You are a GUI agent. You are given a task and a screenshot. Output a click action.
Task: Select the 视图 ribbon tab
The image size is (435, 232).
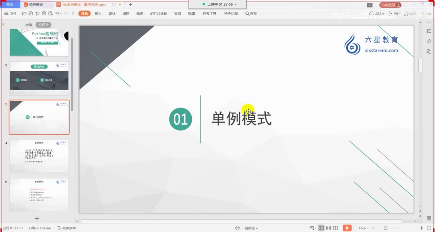click(191, 14)
